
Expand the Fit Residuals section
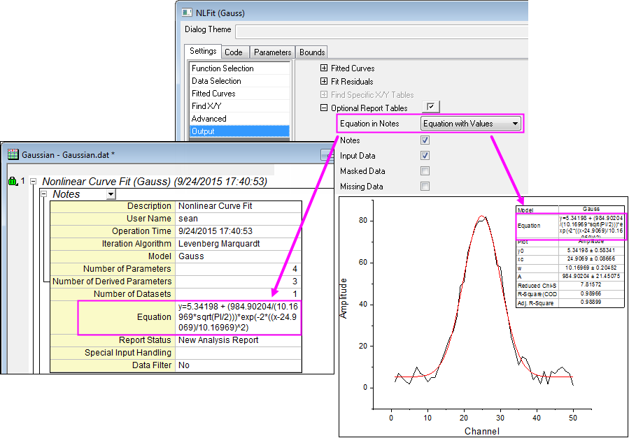pos(324,81)
